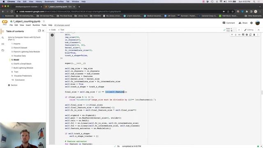Click the Colab PRO logo
The width and height of the screenshot is (263, 148).
(5, 23)
